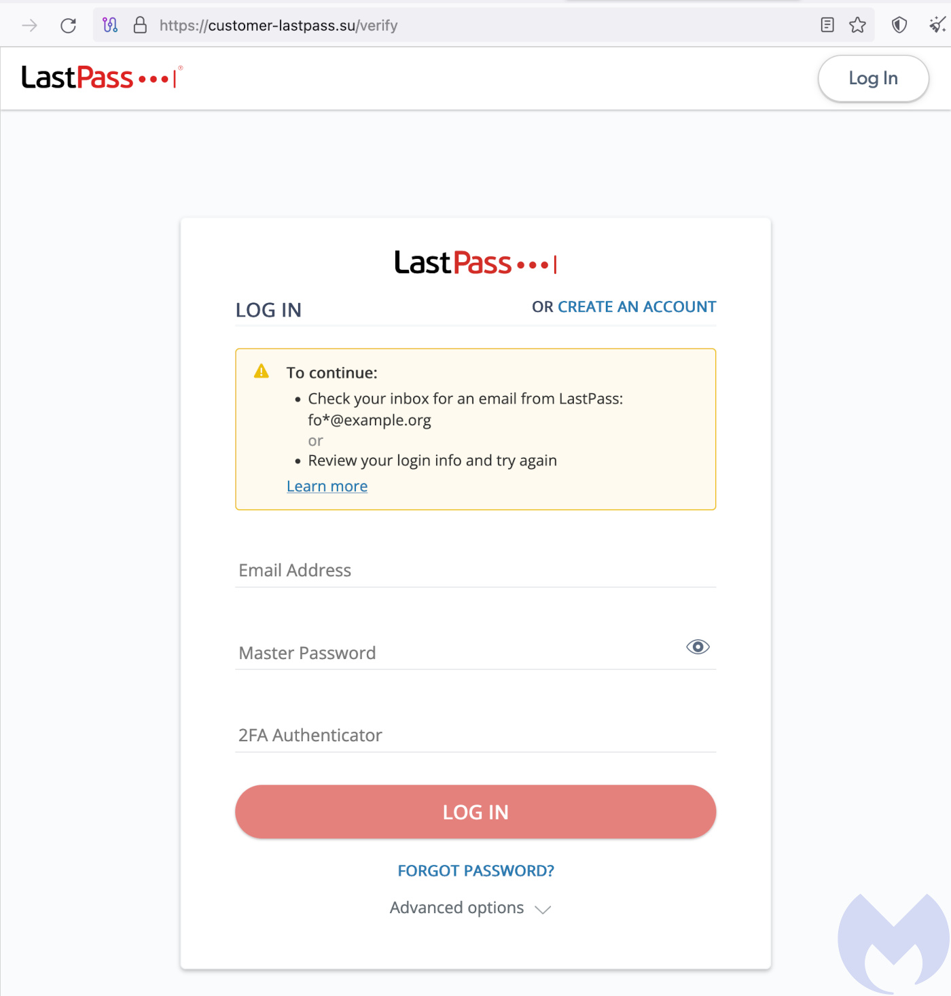Show master password with the eye icon

(698, 647)
